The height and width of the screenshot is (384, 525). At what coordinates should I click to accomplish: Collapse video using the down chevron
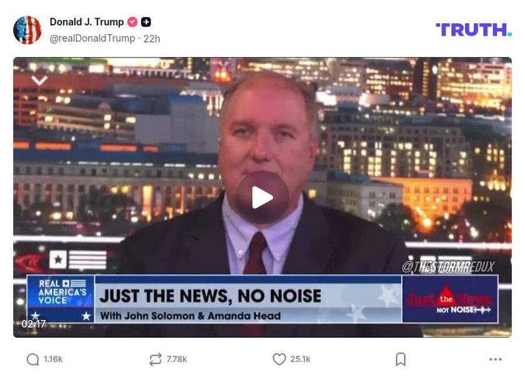coord(39,81)
